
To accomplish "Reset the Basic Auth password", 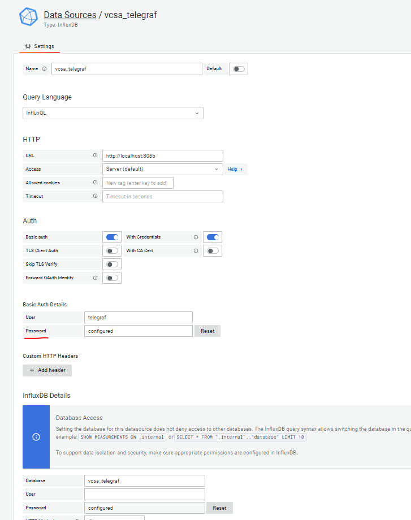I will tap(207, 331).
